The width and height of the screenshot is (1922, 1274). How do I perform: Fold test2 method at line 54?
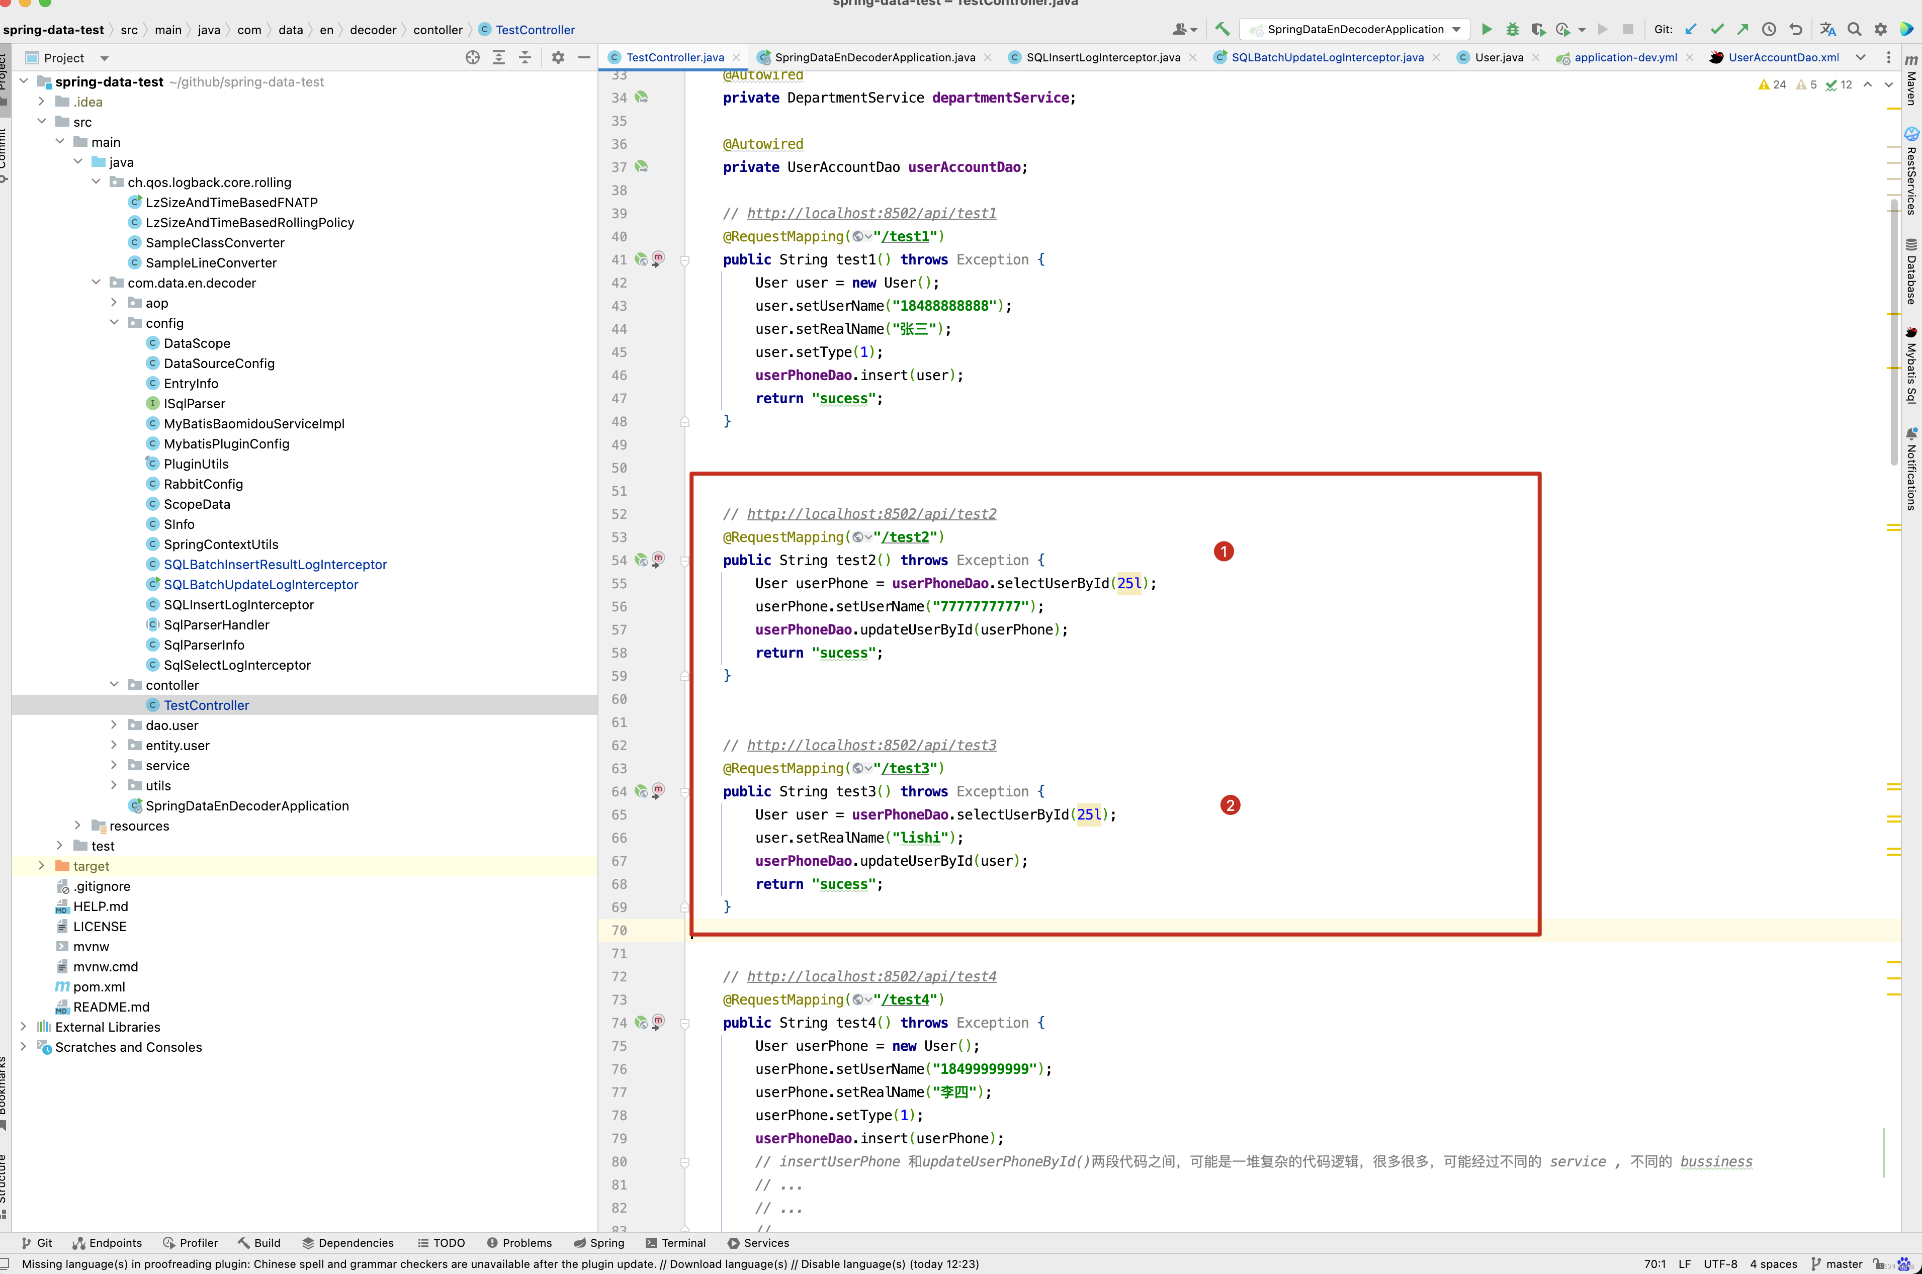(x=685, y=561)
